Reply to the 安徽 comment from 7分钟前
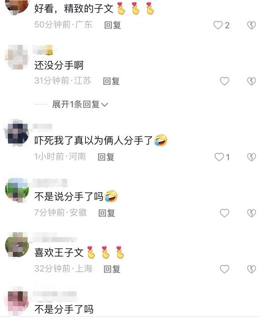The width and height of the screenshot is (259, 318). coord(107,213)
